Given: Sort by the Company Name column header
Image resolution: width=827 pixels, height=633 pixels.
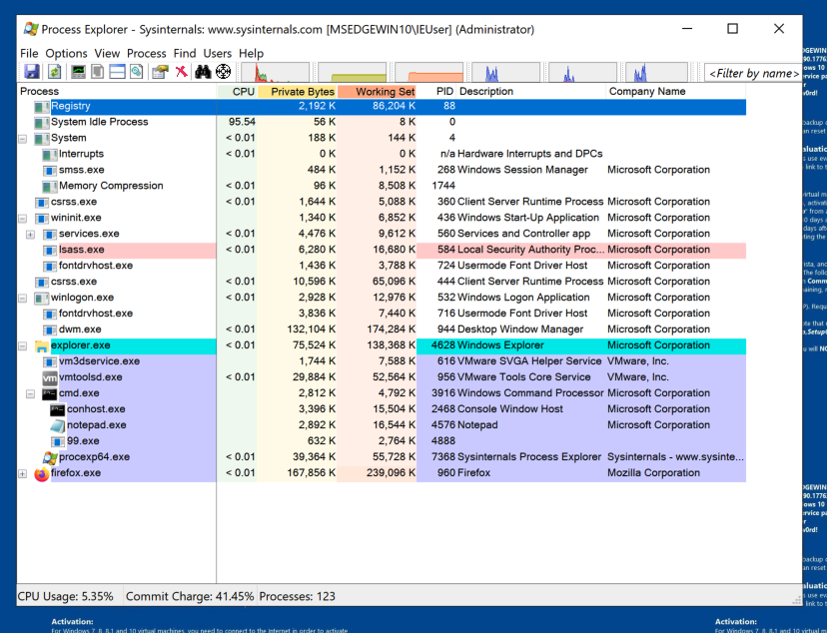Looking at the screenshot, I should 647,92.
